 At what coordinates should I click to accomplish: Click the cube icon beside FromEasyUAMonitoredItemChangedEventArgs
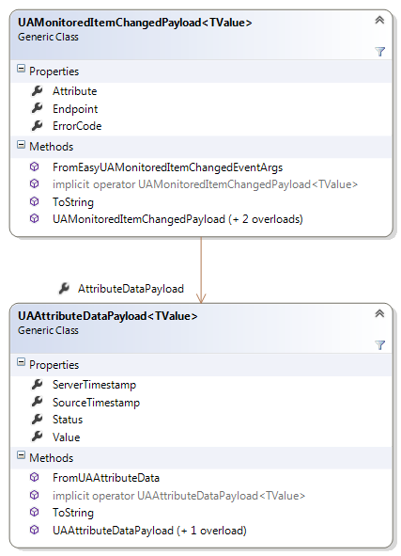coord(35,167)
